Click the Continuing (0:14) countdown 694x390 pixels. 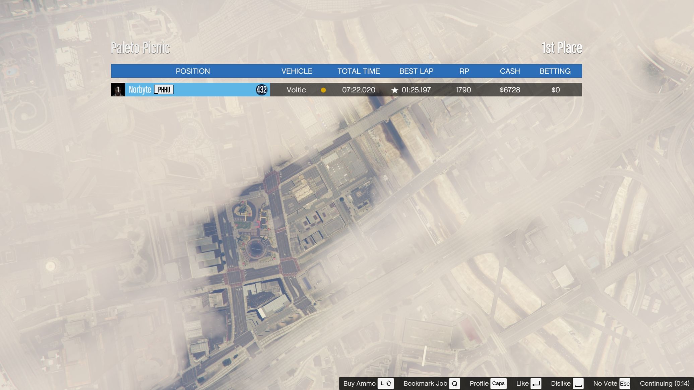pos(665,383)
